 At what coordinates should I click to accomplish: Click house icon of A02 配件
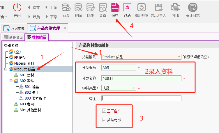pos(16,81)
